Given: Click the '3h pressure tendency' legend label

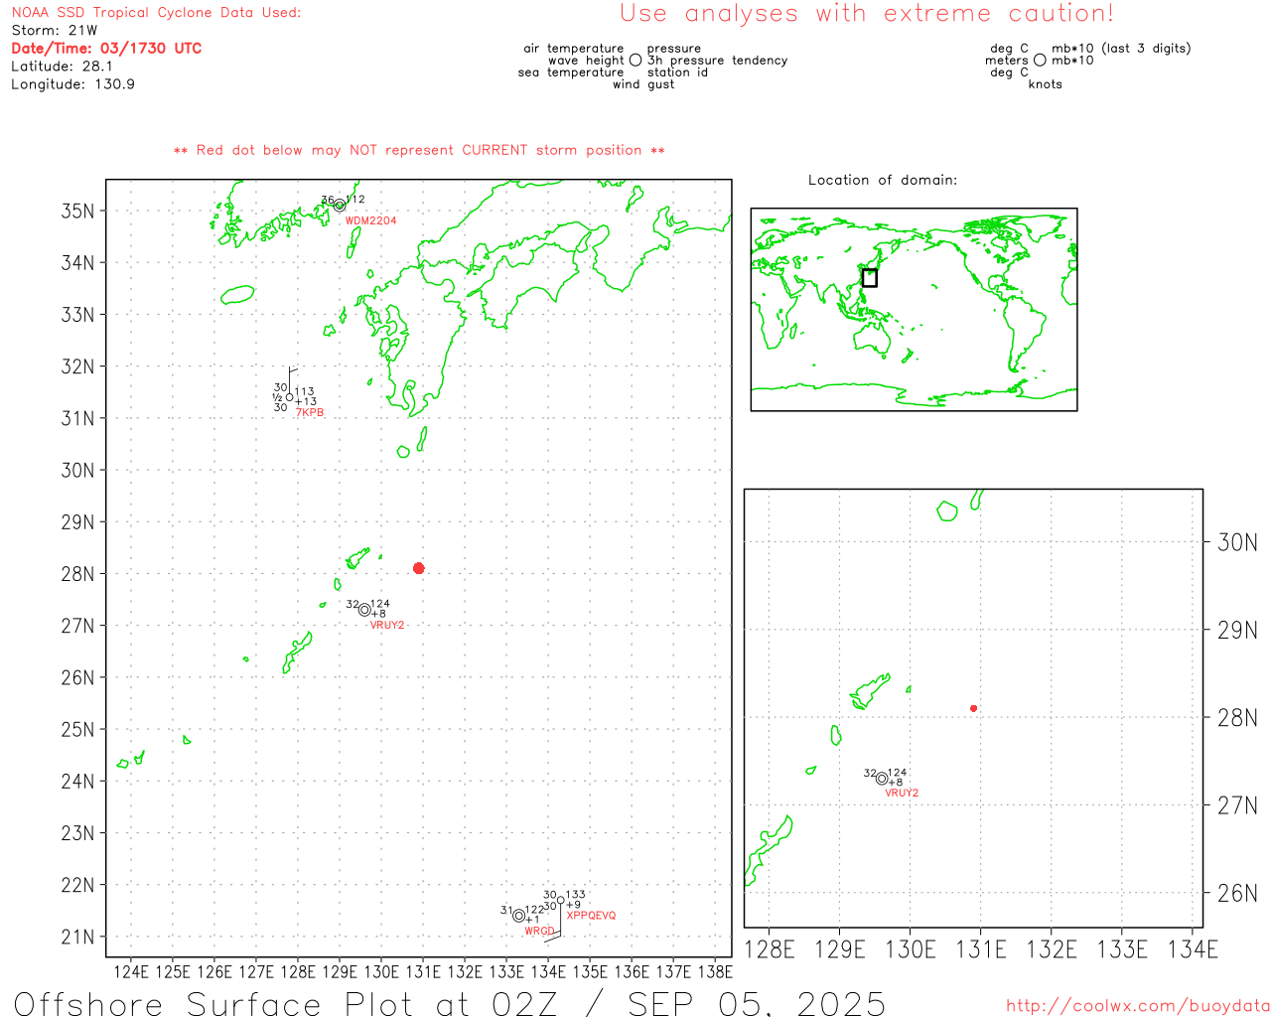Looking at the screenshot, I should (x=717, y=60).
